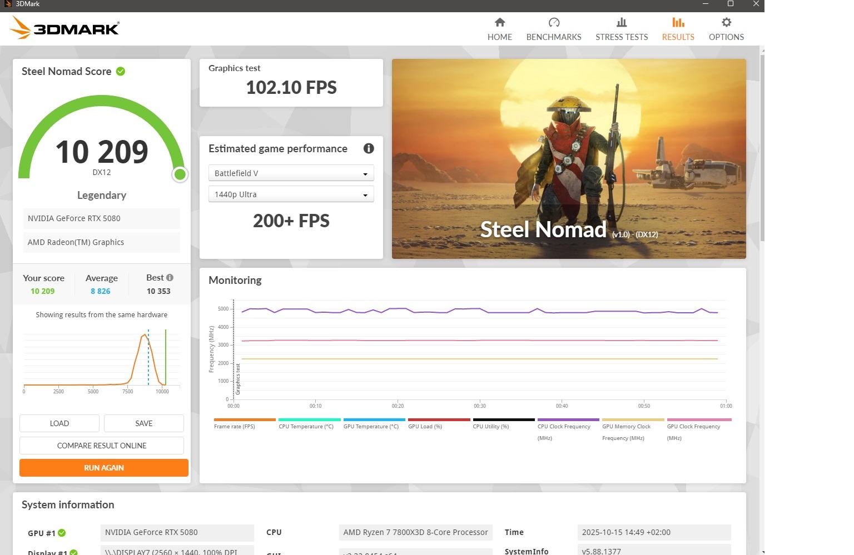The image size is (854, 555).
Task: Click the info icon beside Best score
Action: (x=170, y=277)
